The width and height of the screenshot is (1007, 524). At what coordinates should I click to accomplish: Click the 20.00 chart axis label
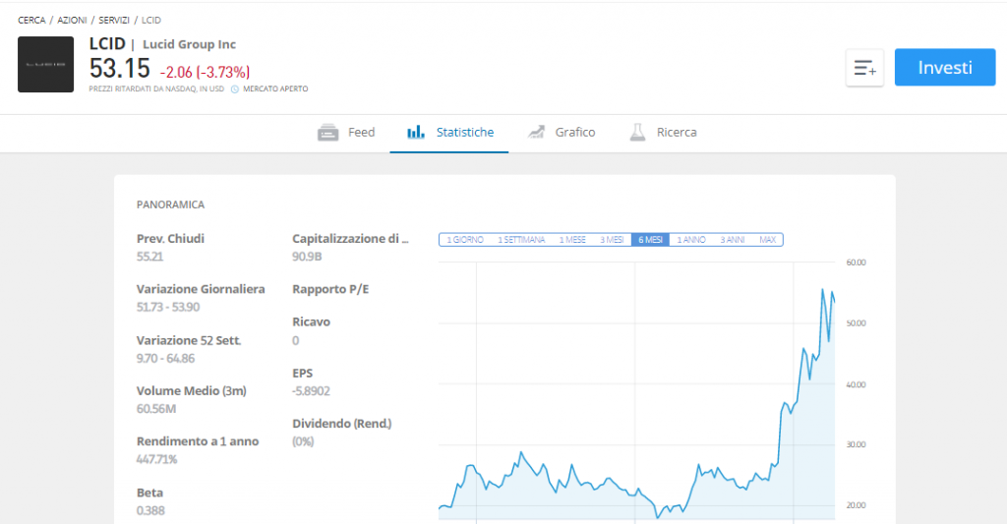point(857,505)
